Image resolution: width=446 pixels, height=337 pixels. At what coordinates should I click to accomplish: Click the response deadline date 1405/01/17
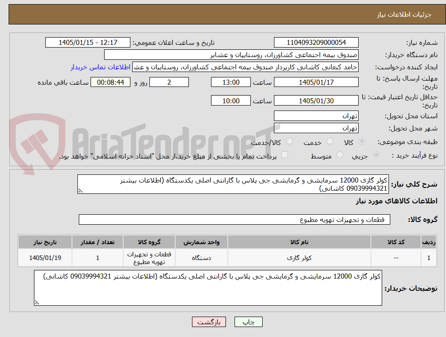click(x=316, y=82)
